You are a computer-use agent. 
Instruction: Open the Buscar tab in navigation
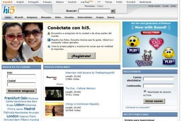tap(111, 17)
